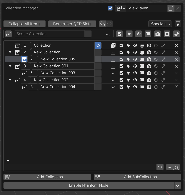
Task: Send objects to New Collection via arrow icon
Action: 113,52
